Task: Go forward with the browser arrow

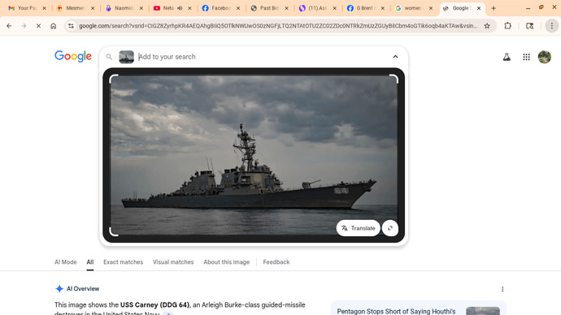Action: click(24, 26)
